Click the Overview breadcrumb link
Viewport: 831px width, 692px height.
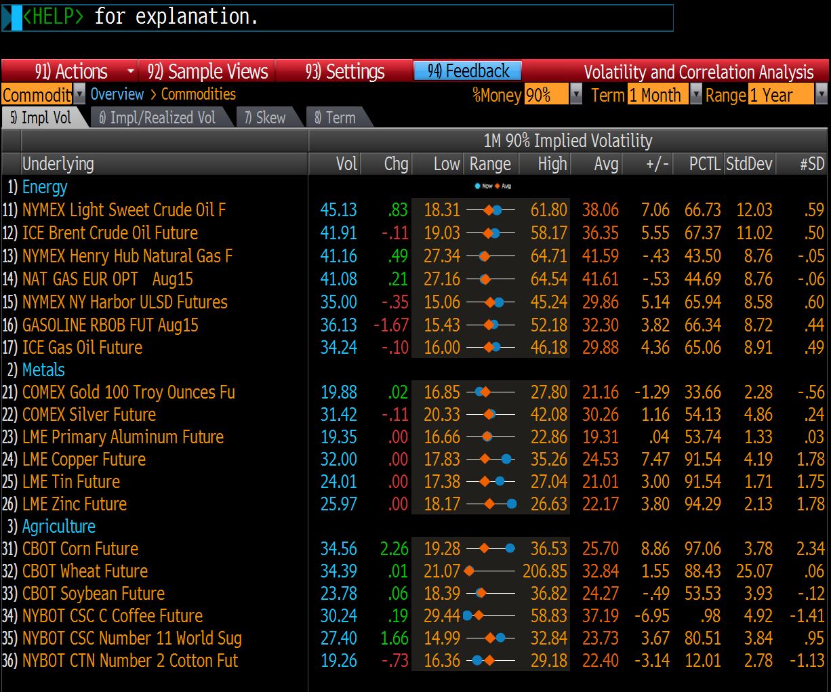pos(117,94)
